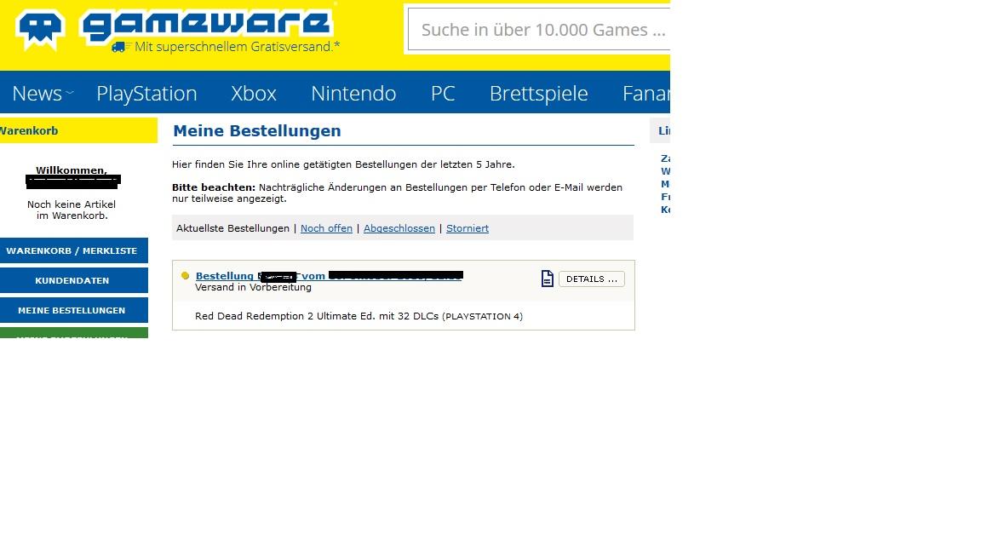Click the Details button for the order
This screenshot has height=552, width=981.
pyautogui.click(x=591, y=279)
